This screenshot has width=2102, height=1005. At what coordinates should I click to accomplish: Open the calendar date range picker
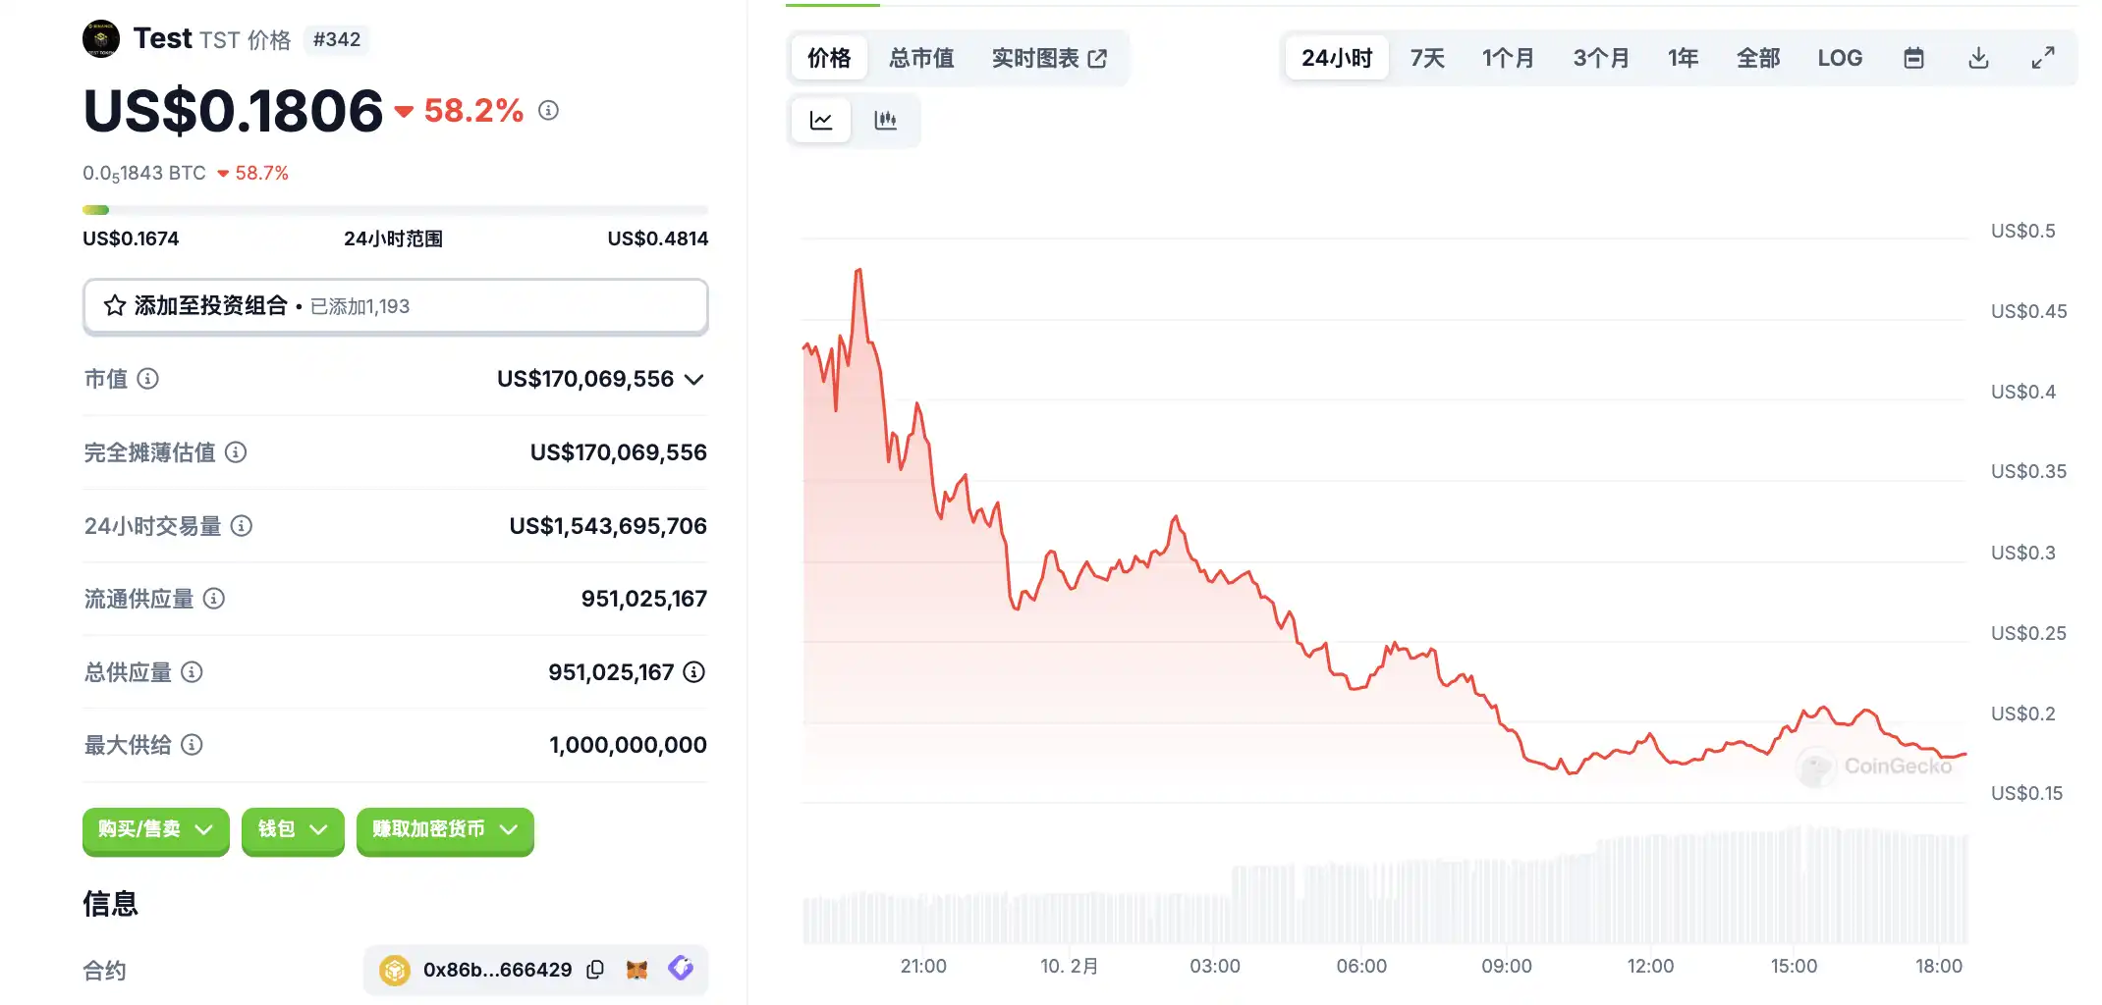click(x=1913, y=58)
